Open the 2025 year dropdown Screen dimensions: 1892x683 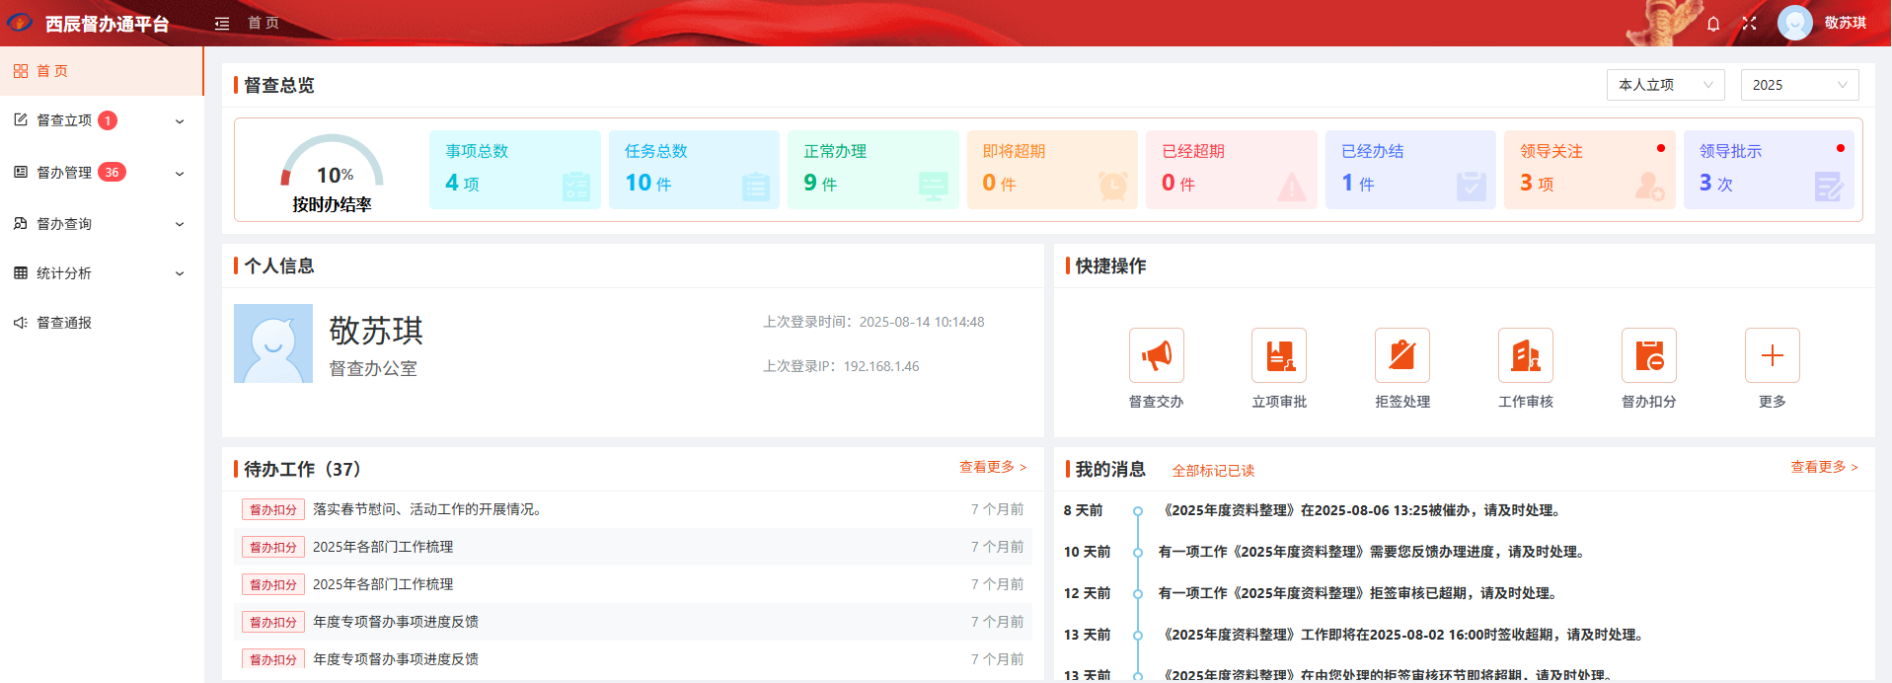1799,85
